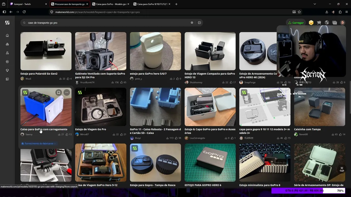Image resolution: width=351 pixels, height=197 pixels.
Task: Open the Estojo & Capa GoPro thumbnail
Action: pyautogui.click(x=210, y=107)
